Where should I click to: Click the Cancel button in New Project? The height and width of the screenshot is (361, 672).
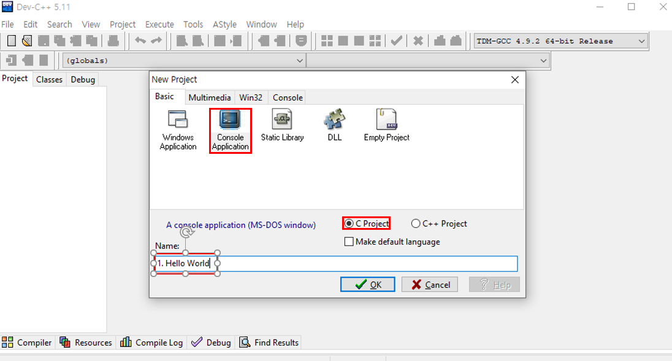[x=429, y=285]
